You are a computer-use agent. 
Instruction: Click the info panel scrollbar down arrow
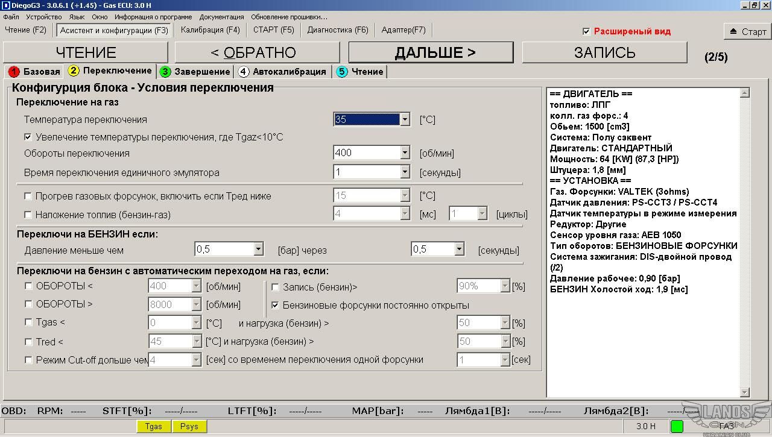(745, 392)
